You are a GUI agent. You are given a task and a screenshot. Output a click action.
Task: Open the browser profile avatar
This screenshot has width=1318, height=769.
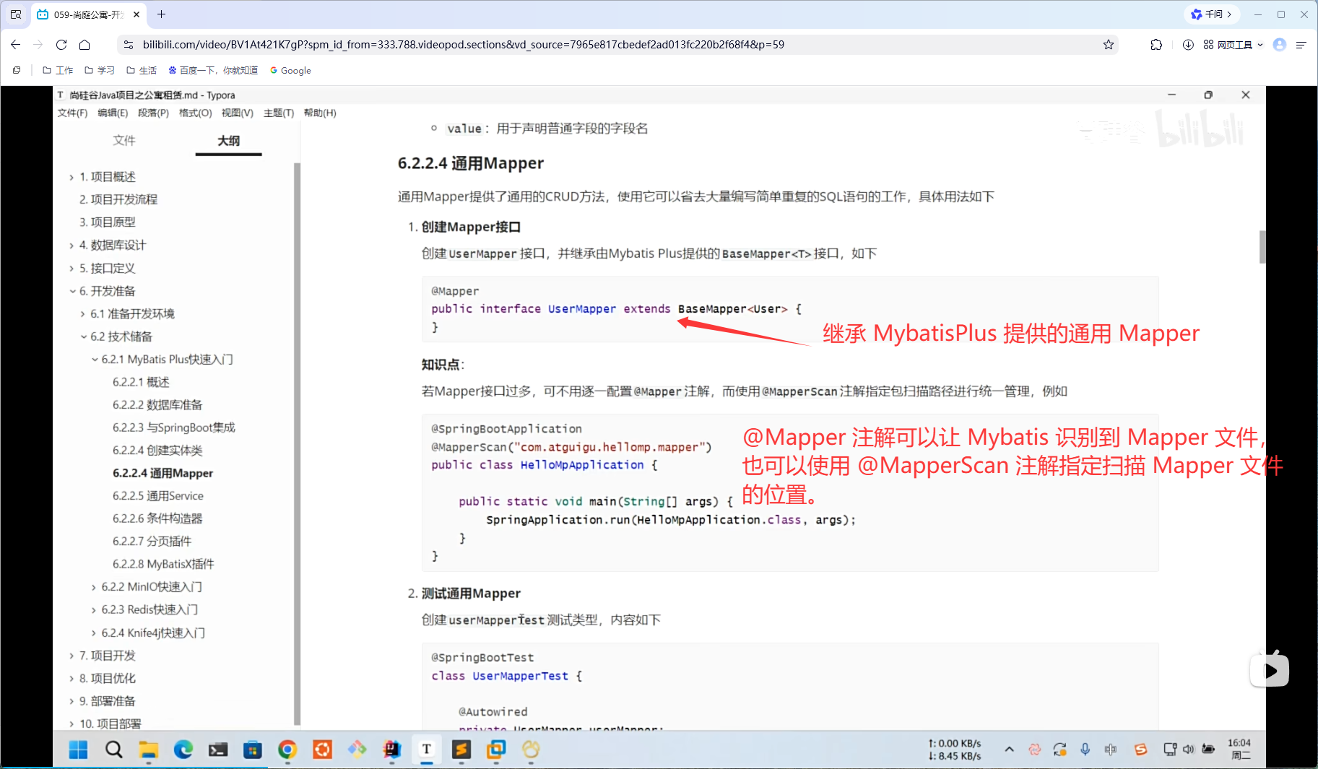(x=1280, y=45)
